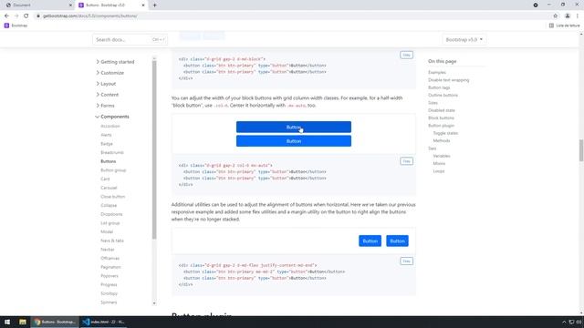
Task: Close the Buttons Bootstrap tab
Action: coord(143,5)
